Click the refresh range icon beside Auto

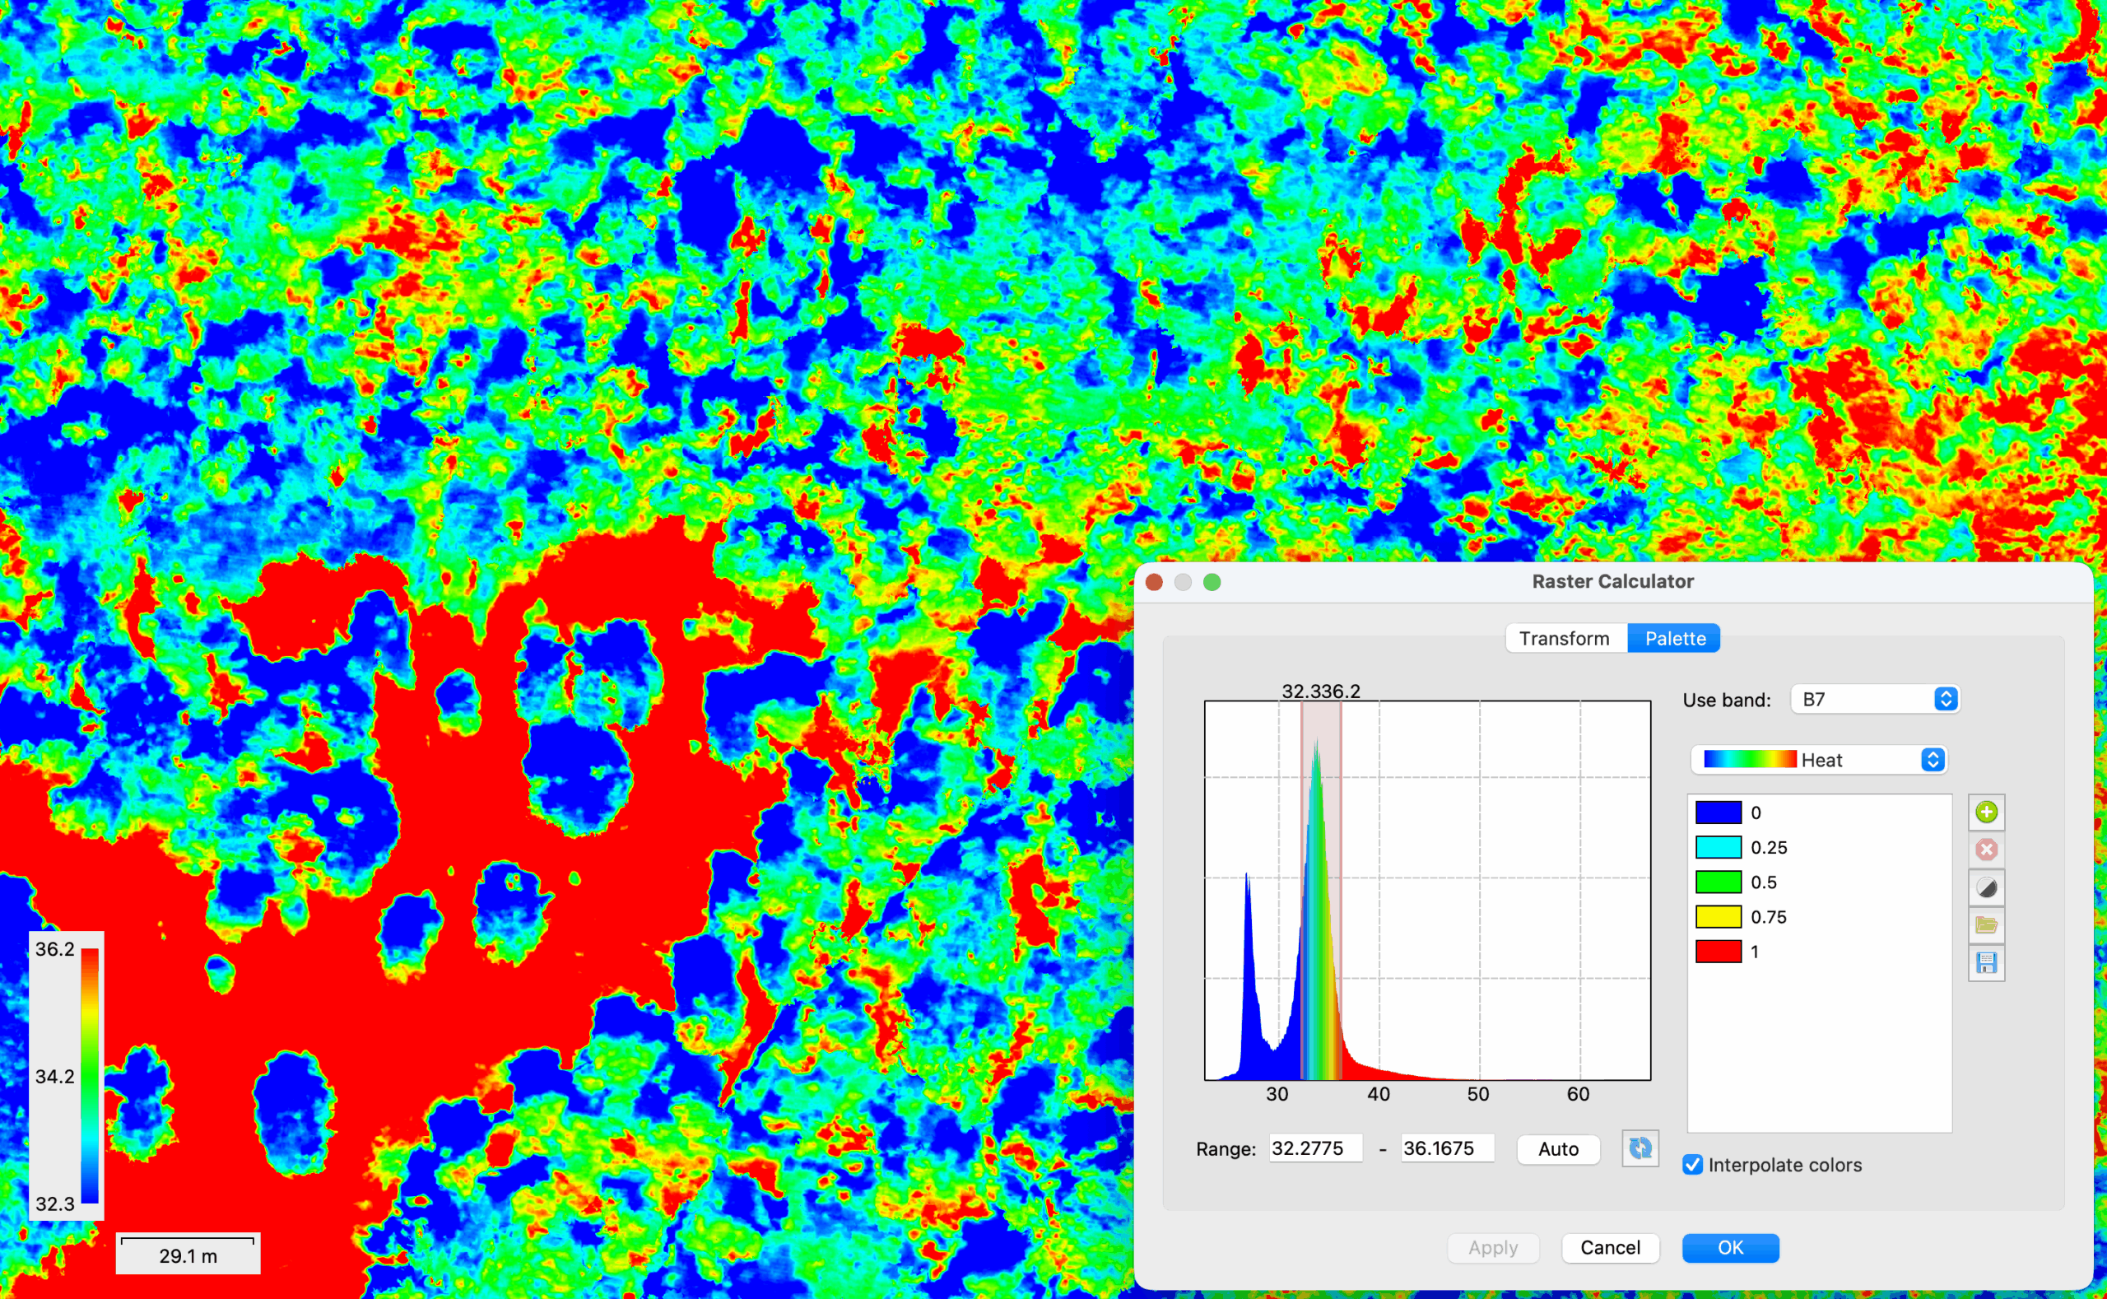click(x=1640, y=1148)
